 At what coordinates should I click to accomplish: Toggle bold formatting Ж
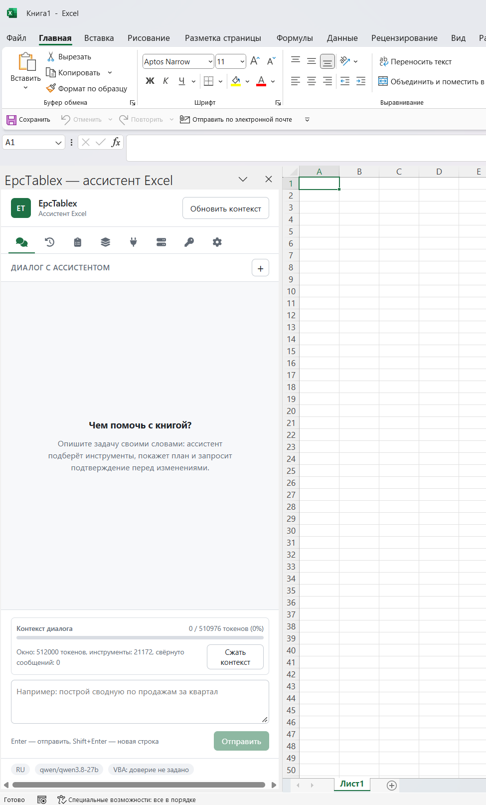pos(150,81)
